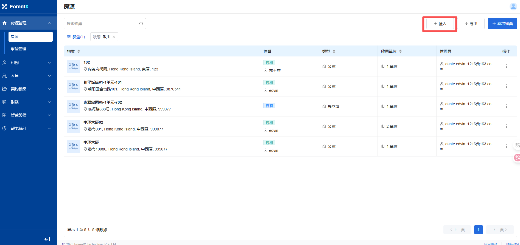
Task: Open the user avatar profile icon
Action: tap(513, 7)
